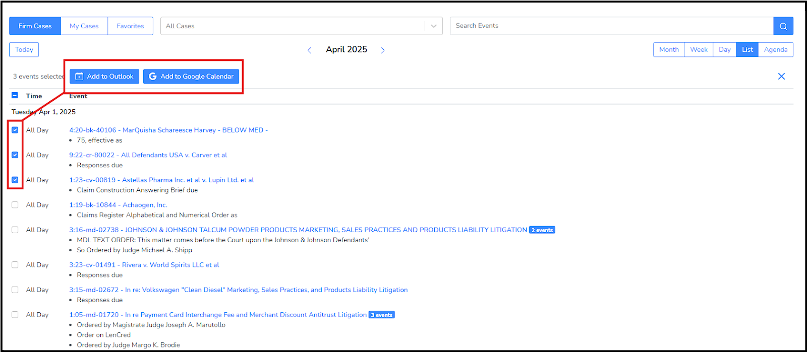Select the Week view
807x352 pixels.
pyautogui.click(x=699, y=49)
